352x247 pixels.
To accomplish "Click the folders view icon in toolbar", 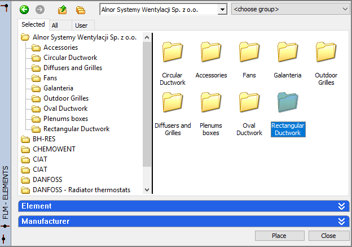I will [x=81, y=10].
